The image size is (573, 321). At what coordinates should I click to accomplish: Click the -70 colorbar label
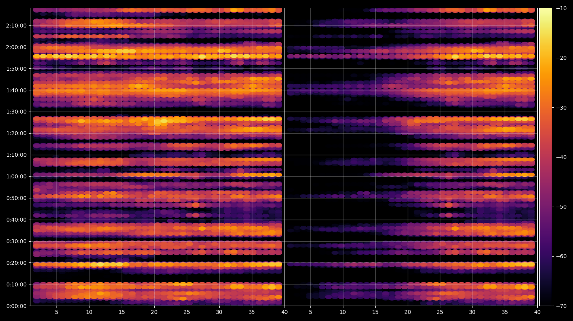click(561, 306)
